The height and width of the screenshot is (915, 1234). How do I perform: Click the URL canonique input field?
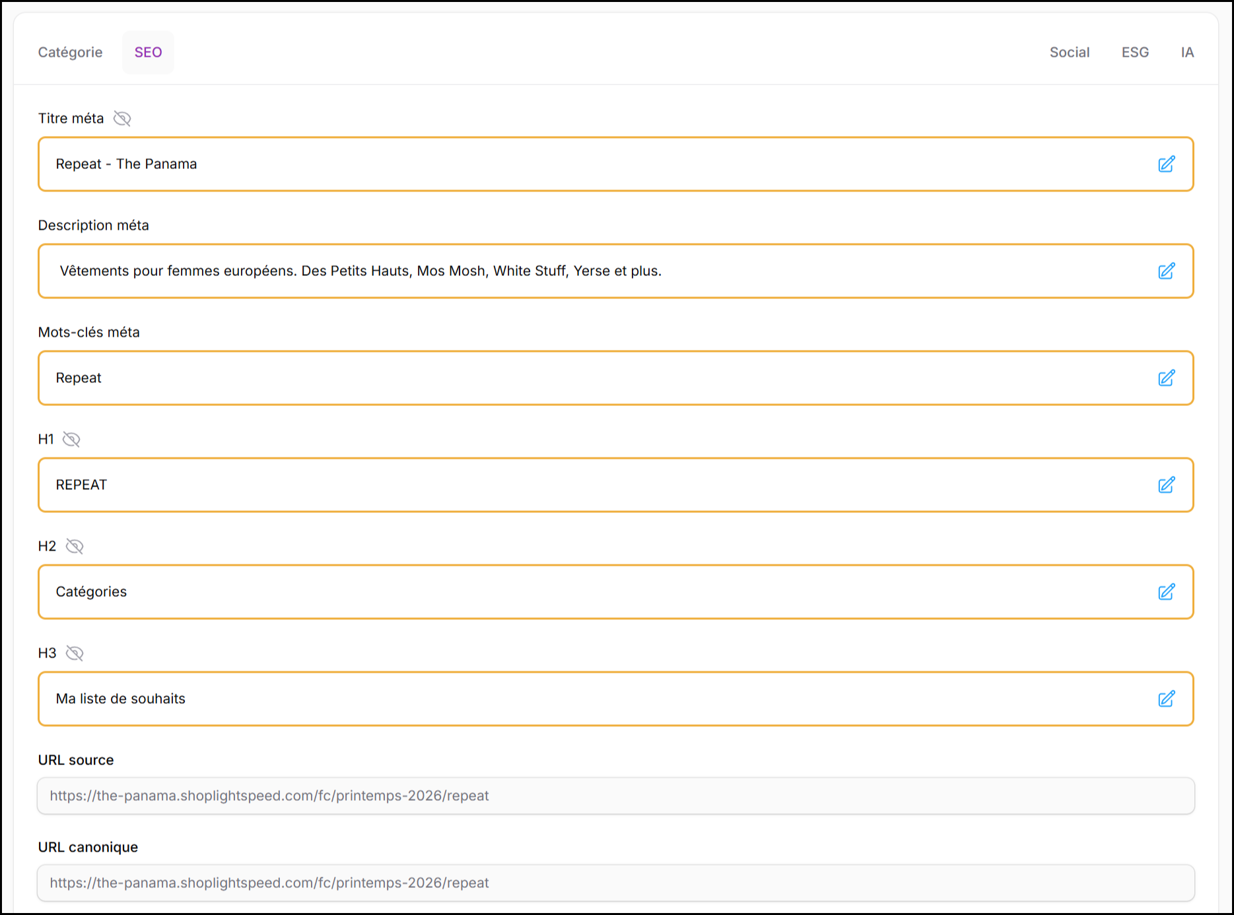point(615,883)
